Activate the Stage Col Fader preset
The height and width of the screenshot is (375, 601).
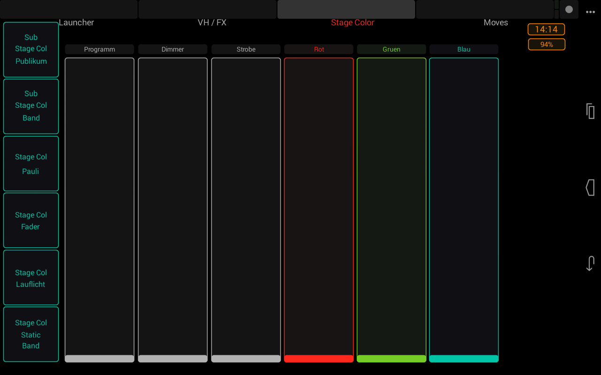[x=31, y=220]
